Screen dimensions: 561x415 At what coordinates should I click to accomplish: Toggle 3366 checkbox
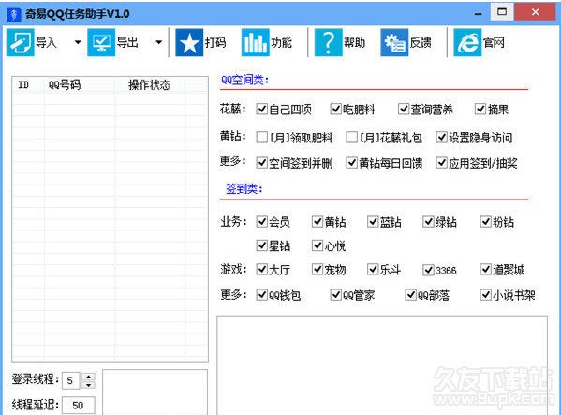[428, 270]
